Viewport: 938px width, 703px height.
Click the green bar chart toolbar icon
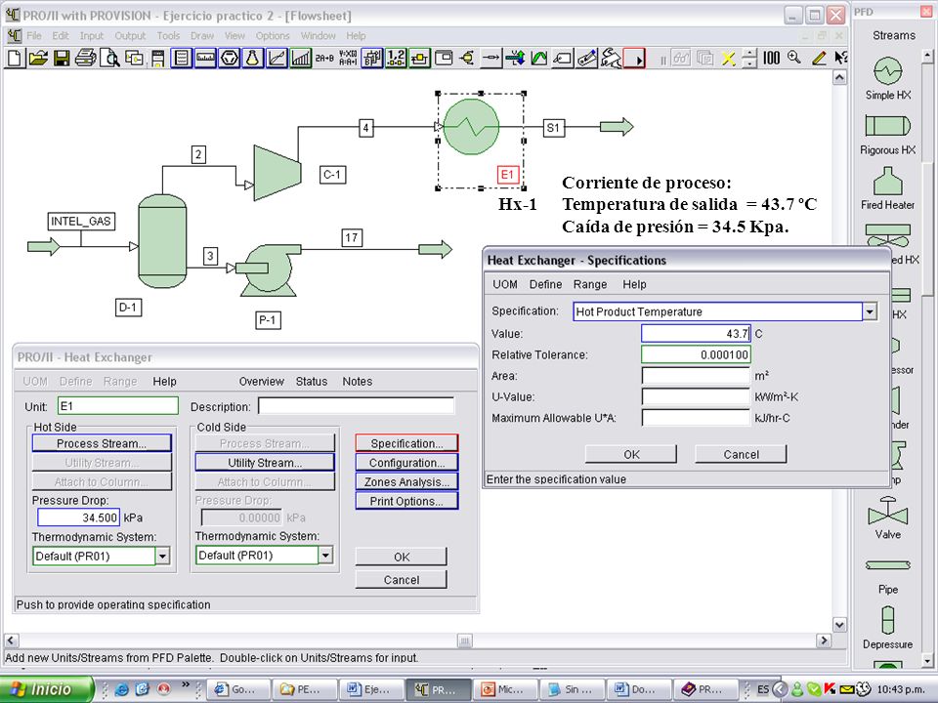click(300, 58)
